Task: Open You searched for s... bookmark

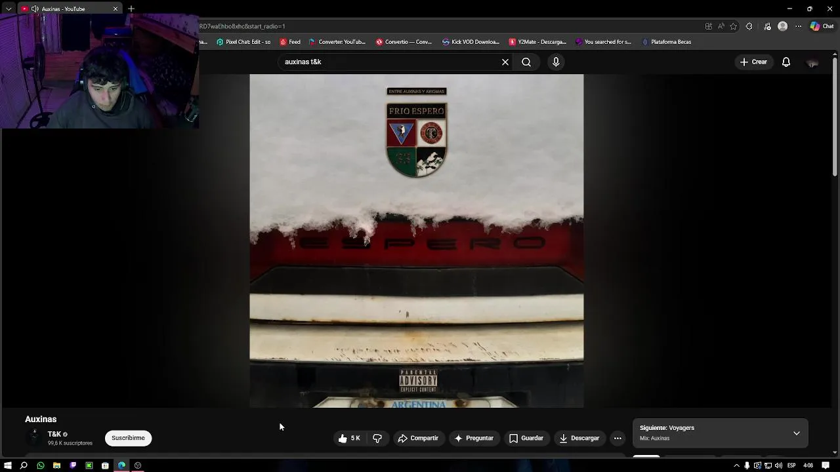Action: pyautogui.click(x=603, y=42)
